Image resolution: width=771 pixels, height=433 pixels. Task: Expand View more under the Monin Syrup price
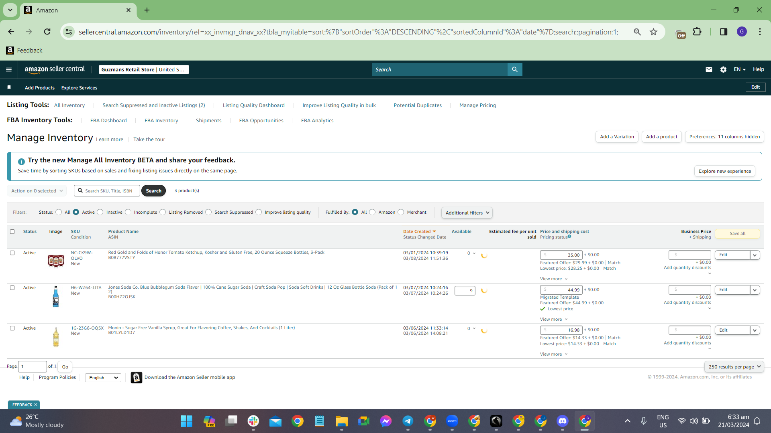(554, 354)
